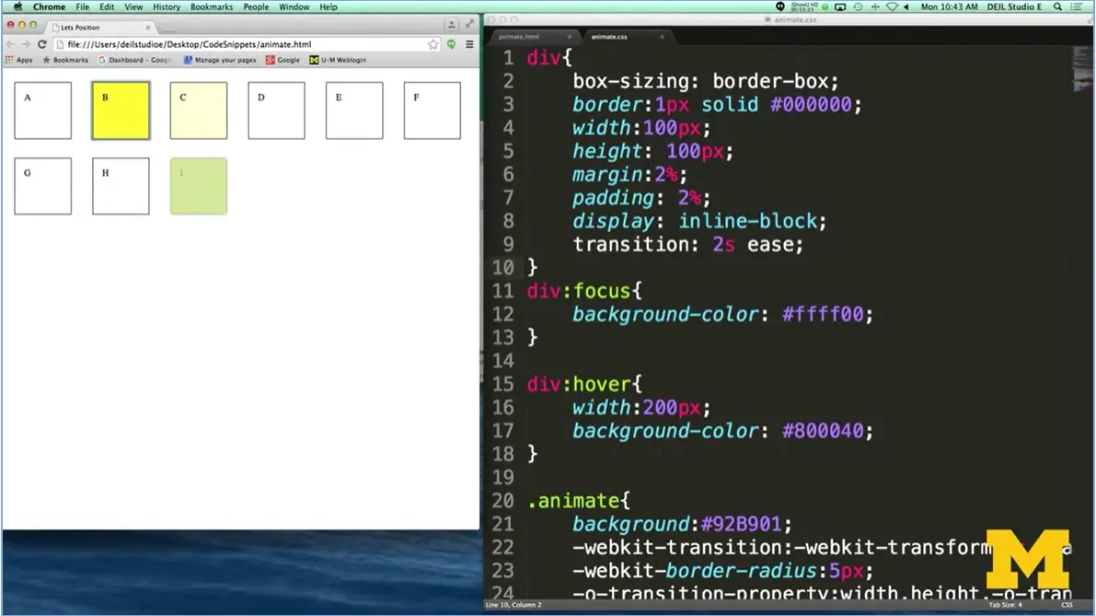Click the Wi-Fi icon in menu bar

[891, 6]
